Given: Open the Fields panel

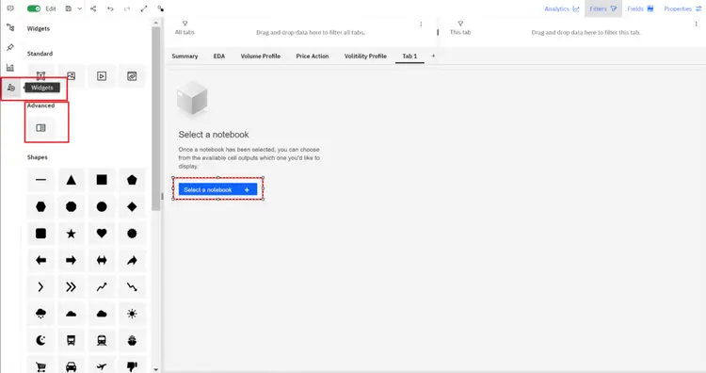Looking at the screenshot, I should [x=640, y=8].
